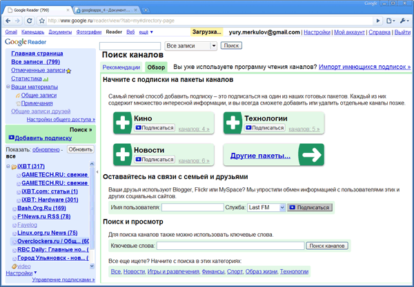414x287 pixels.
Task: Click the iXBT folder icon
Action: pos(14,167)
